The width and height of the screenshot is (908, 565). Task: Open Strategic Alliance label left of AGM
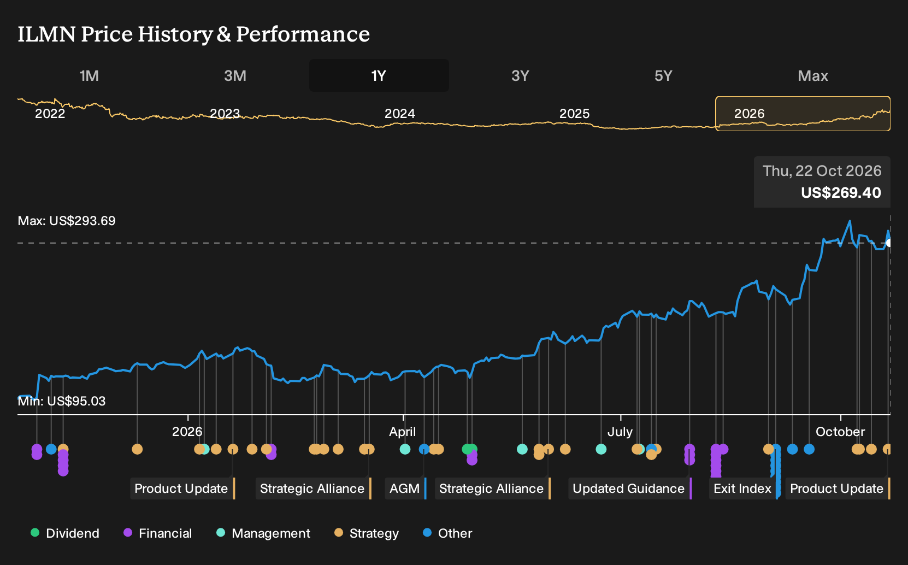tap(313, 489)
